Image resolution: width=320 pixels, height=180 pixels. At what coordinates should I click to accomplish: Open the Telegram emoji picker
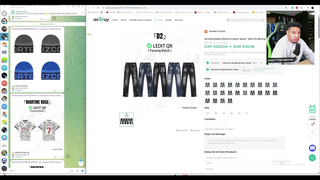pos(77,171)
